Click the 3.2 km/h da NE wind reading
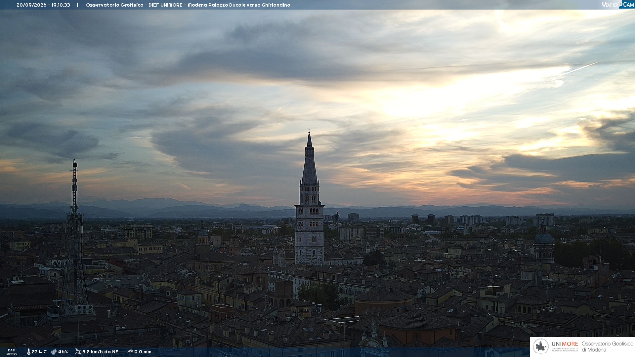Viewport: 635px width, 357px height. click(100, 352)
